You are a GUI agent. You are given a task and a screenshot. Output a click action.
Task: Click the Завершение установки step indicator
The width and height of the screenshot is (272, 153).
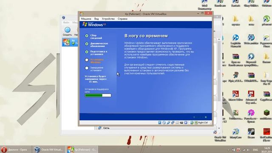point(87,68)
